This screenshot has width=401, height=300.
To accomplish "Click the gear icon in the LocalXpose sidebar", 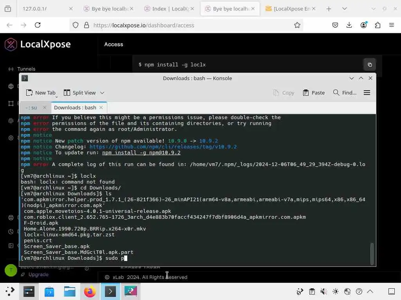I will click(x=11, y=138).
